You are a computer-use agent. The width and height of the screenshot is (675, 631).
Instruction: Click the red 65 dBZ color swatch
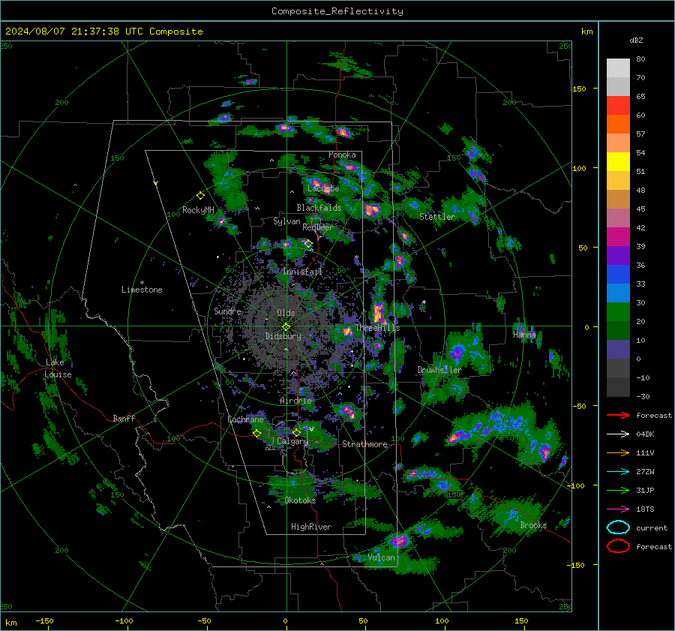pos(618,106)
